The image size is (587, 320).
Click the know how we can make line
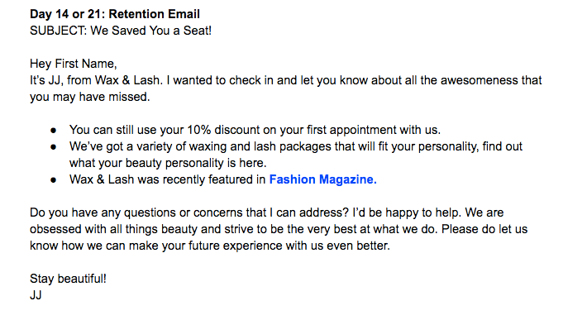210,246
